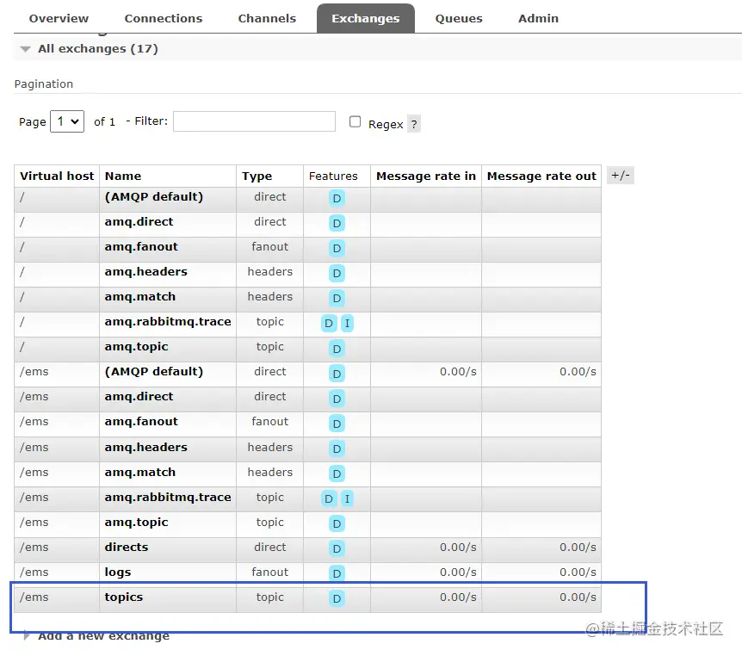Click the D durable badge for logs

[x=337, y=573]
